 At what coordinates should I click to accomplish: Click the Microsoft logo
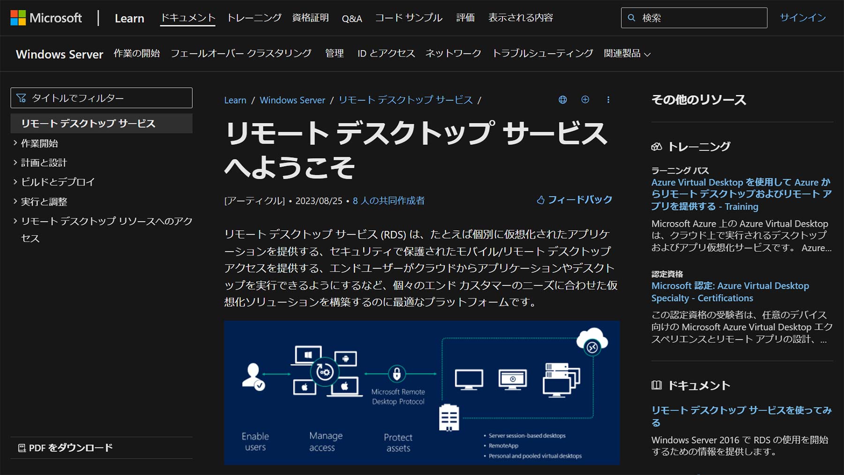[x=46, y=18]
